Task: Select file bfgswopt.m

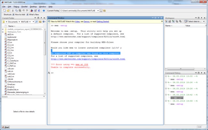Action: pyautogui.click(x=12, y=40)
